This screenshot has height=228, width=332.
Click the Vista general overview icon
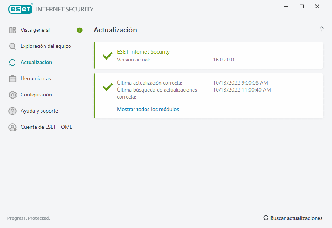(x=13, y=30)
